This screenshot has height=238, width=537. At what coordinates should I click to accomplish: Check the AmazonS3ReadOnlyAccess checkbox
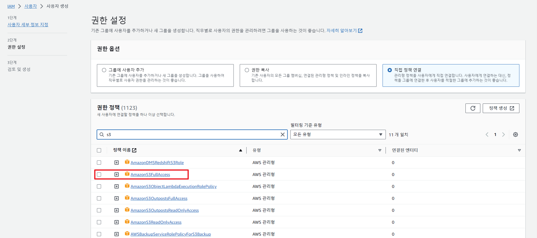pyautogui.click(x=99, y=222)
